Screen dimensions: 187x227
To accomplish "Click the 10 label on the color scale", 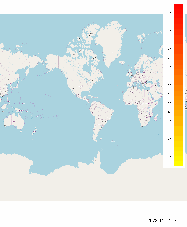I will coord(169,166).
